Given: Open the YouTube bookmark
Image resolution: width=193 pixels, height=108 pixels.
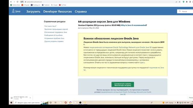Looking at the screenshot, I should (x=62, y=5).
